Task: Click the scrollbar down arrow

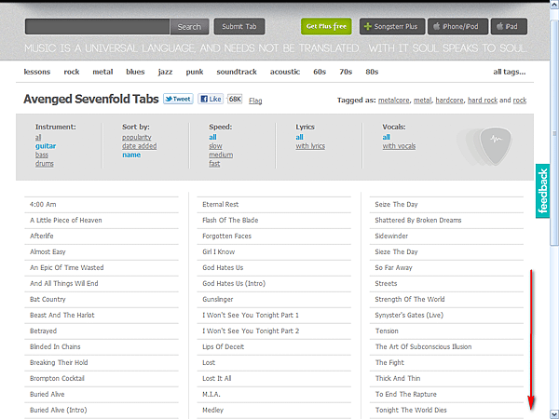Action: (554, 413)
